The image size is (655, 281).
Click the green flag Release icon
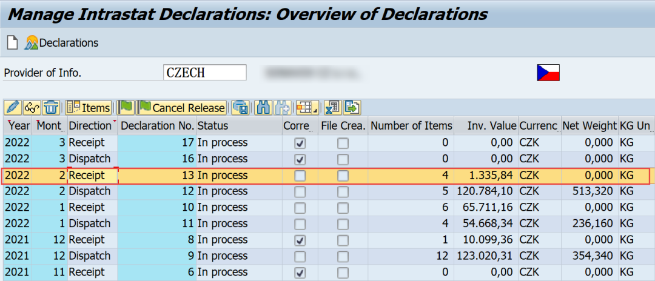126,108
